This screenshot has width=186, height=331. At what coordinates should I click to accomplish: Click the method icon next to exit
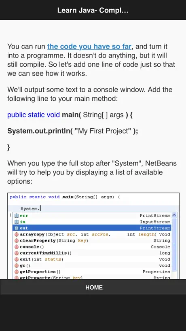(x=17, y=259)
